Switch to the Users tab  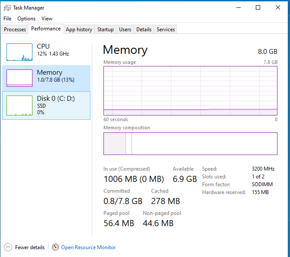tap(125, 30)
